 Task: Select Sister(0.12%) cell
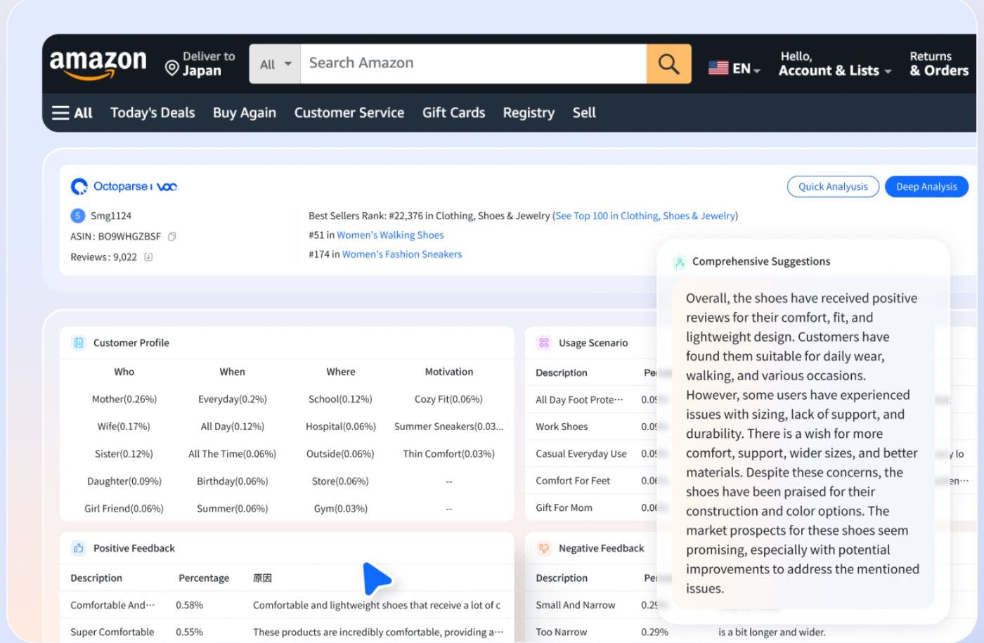coord(124,454)
